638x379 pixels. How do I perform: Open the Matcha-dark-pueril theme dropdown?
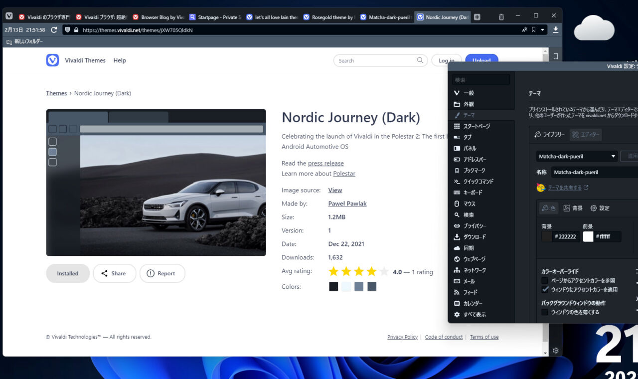[x=577, y=156]
